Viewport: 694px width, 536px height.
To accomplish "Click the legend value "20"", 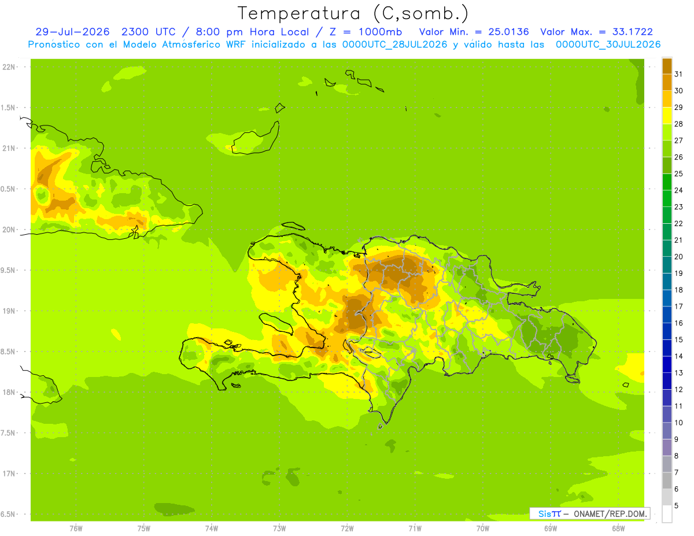I will pos(678,257).
